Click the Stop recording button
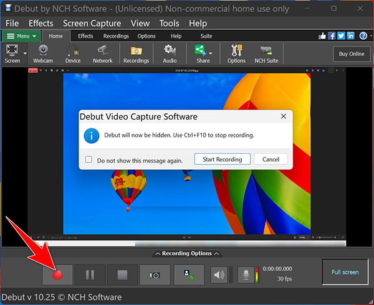The width and height of the screenshot is (374, 305). tap(122, 274)
